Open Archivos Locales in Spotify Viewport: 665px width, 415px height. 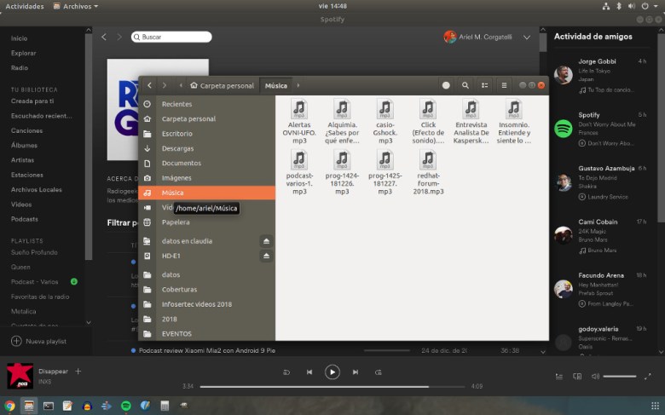[37, 189]
